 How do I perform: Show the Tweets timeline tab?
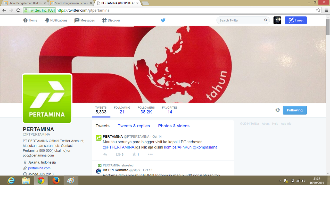click(103, 126)
